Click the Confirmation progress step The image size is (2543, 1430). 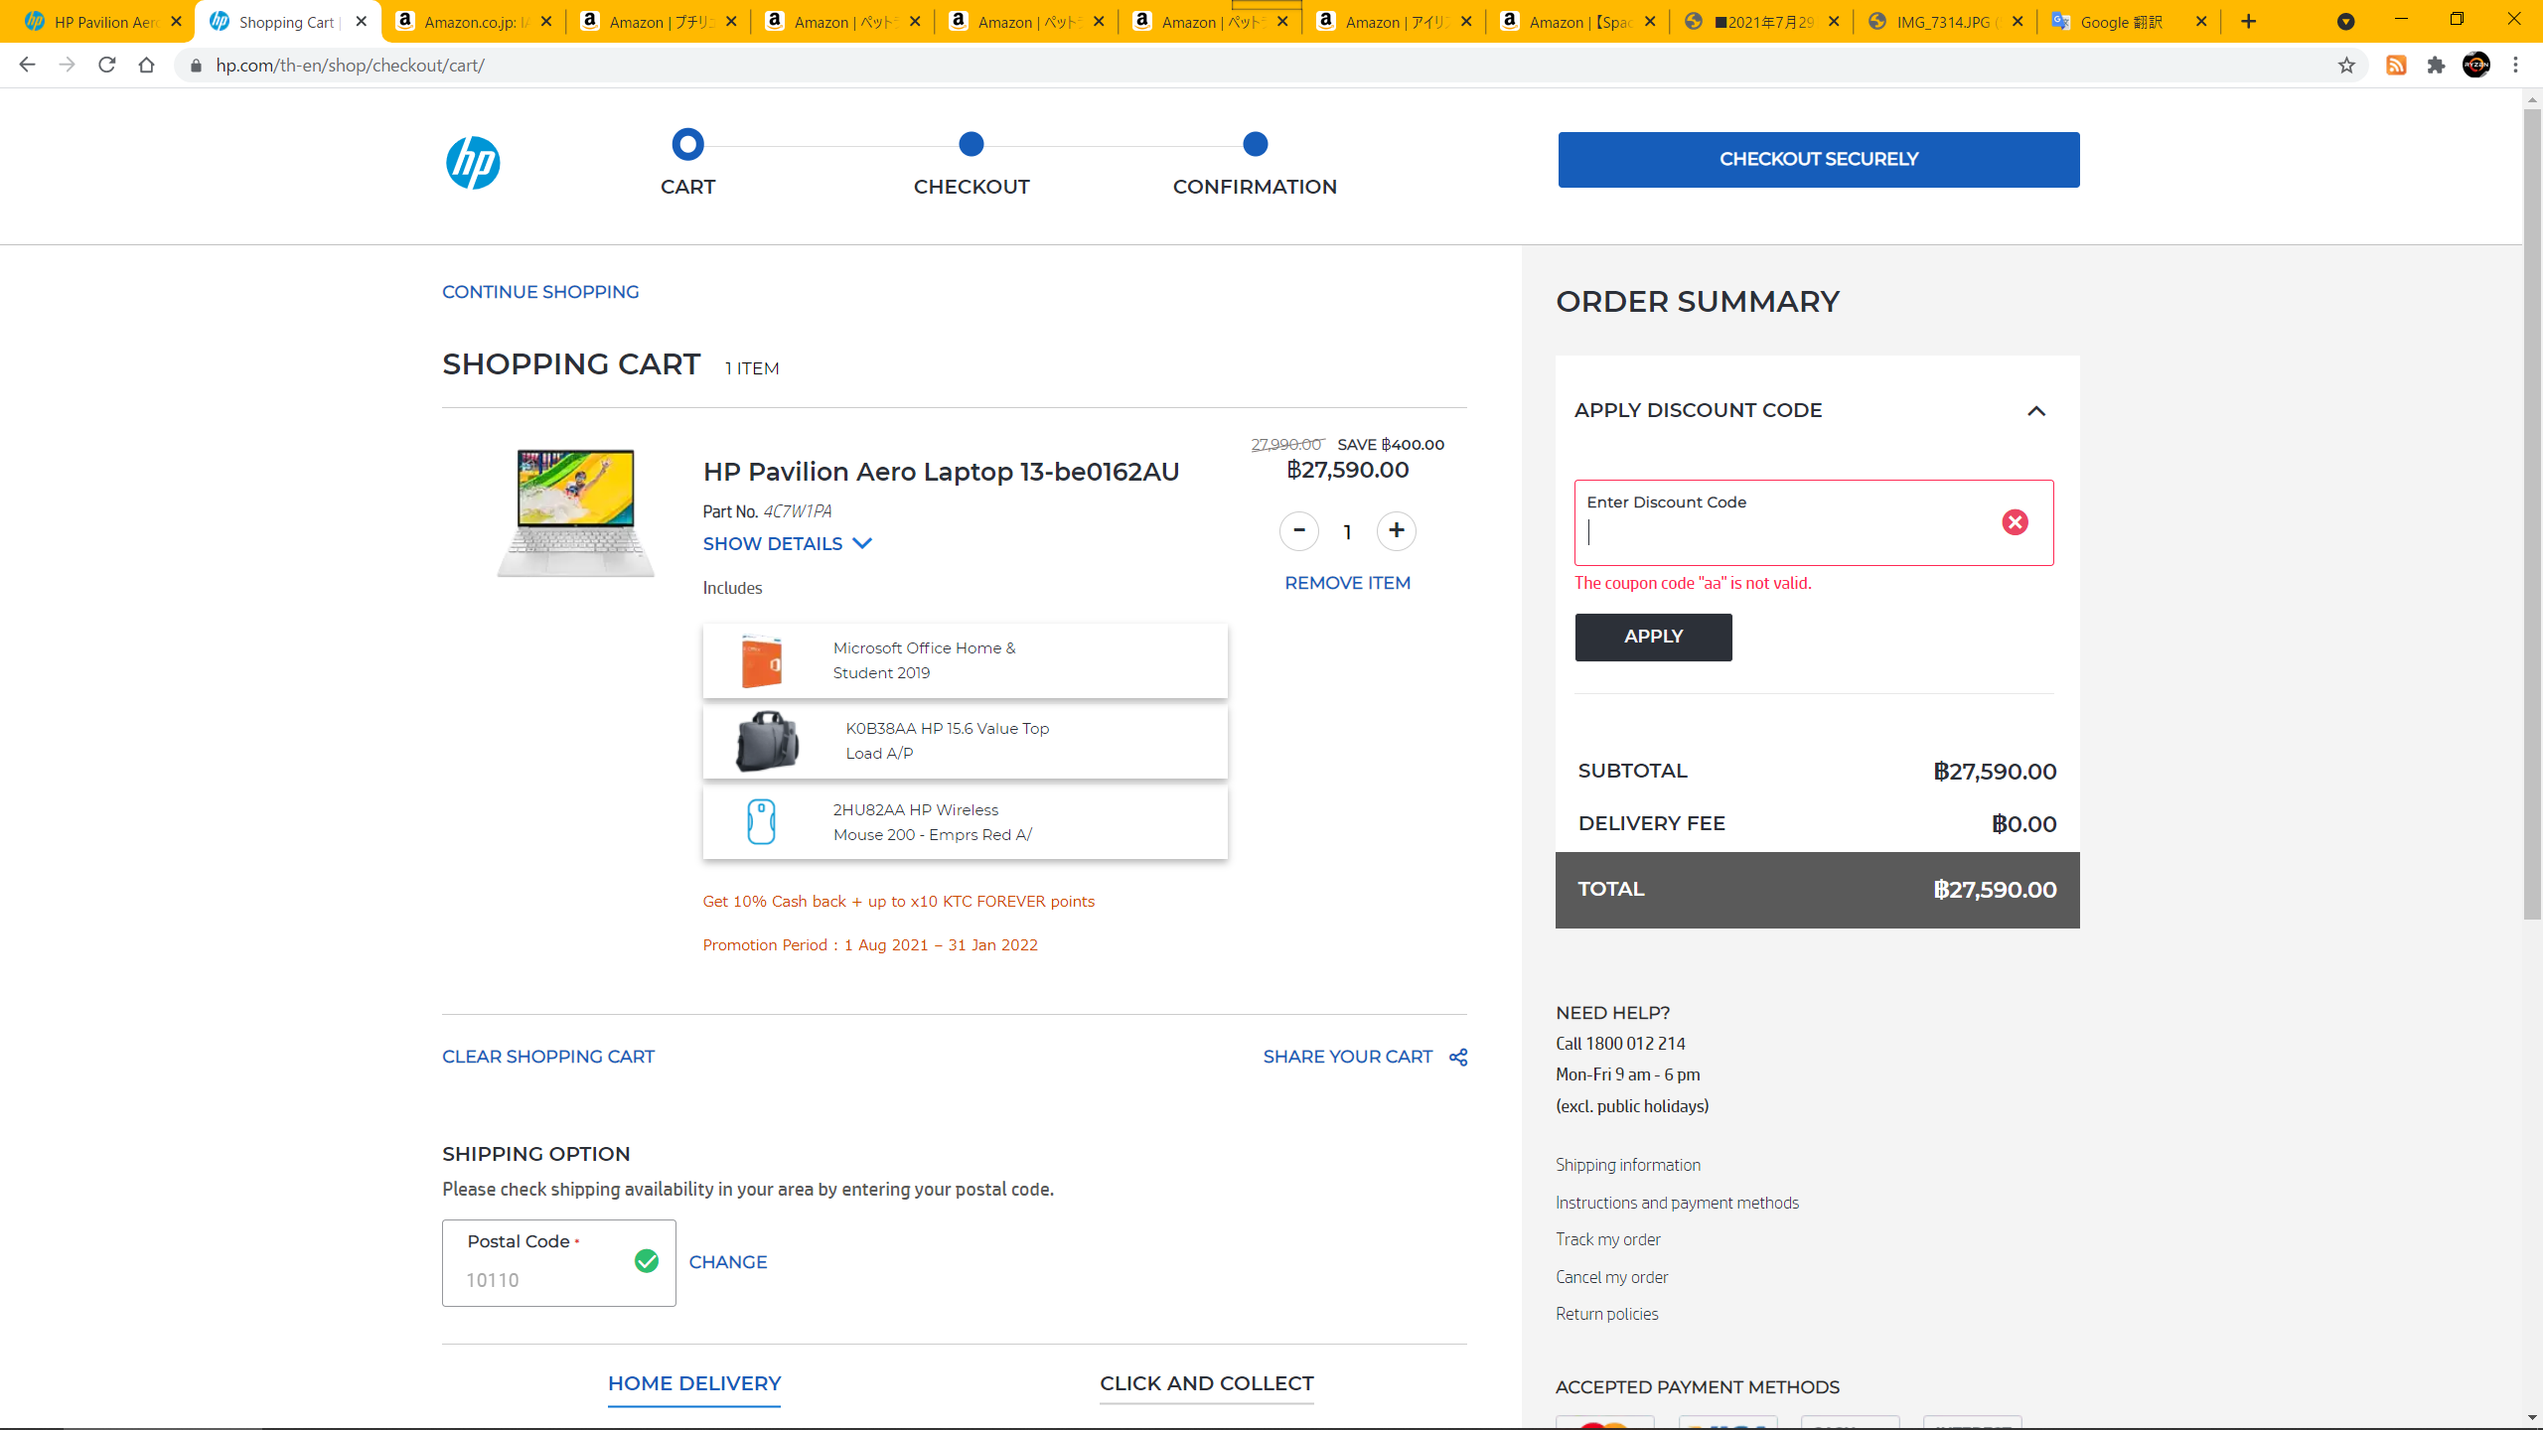point(1255,163)
